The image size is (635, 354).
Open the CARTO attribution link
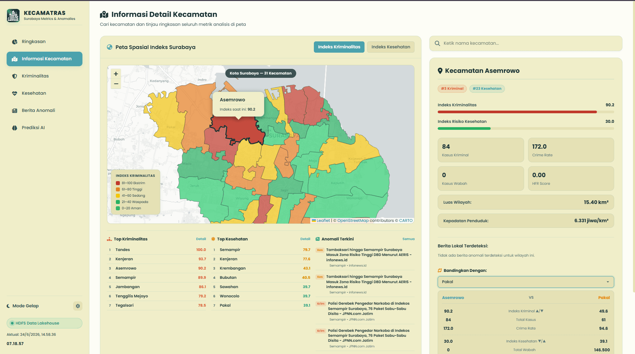coord(406,221)
